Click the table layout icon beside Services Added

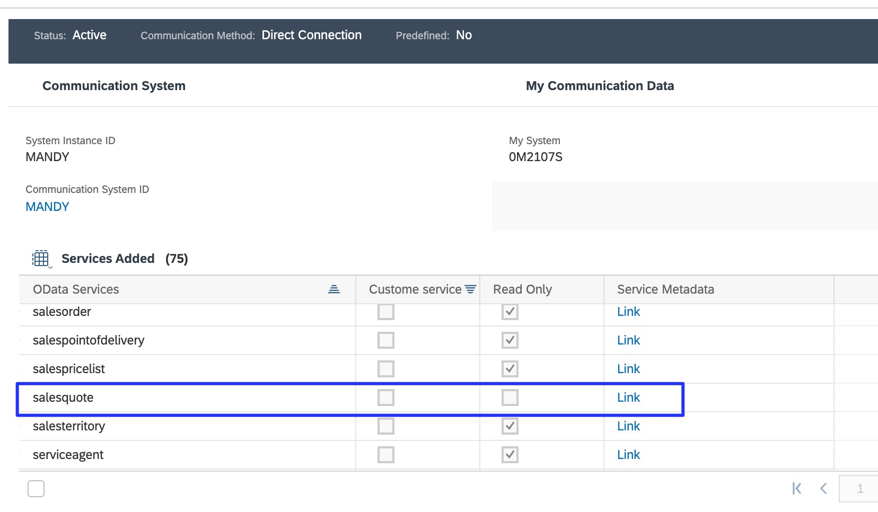pos(40,258)
